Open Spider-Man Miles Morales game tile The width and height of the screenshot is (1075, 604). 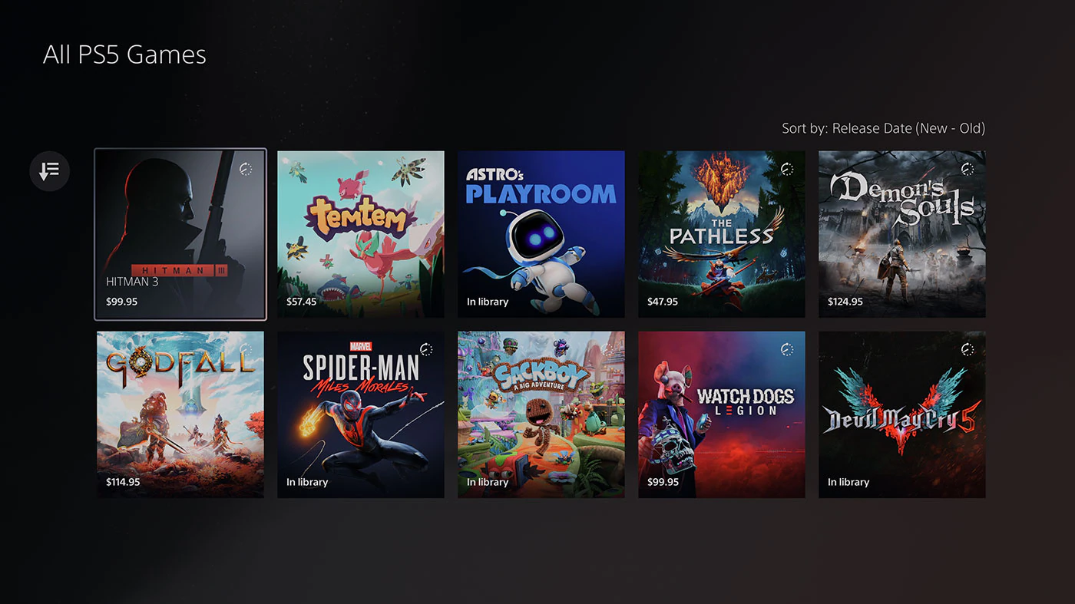pyautogui.click(x=361, y=414)
